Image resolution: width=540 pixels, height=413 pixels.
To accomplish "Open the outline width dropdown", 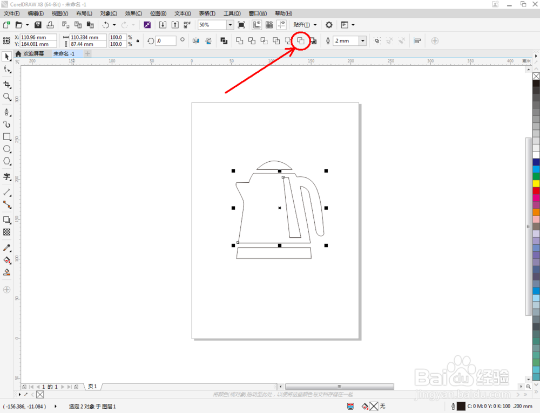I will pos(363,41).
